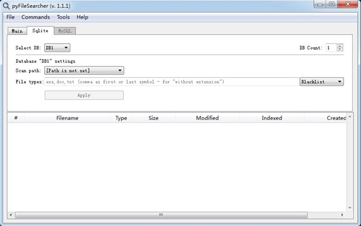Maximize the pyFileSearcher window
361x226 pixels.
tap(332, 4)
